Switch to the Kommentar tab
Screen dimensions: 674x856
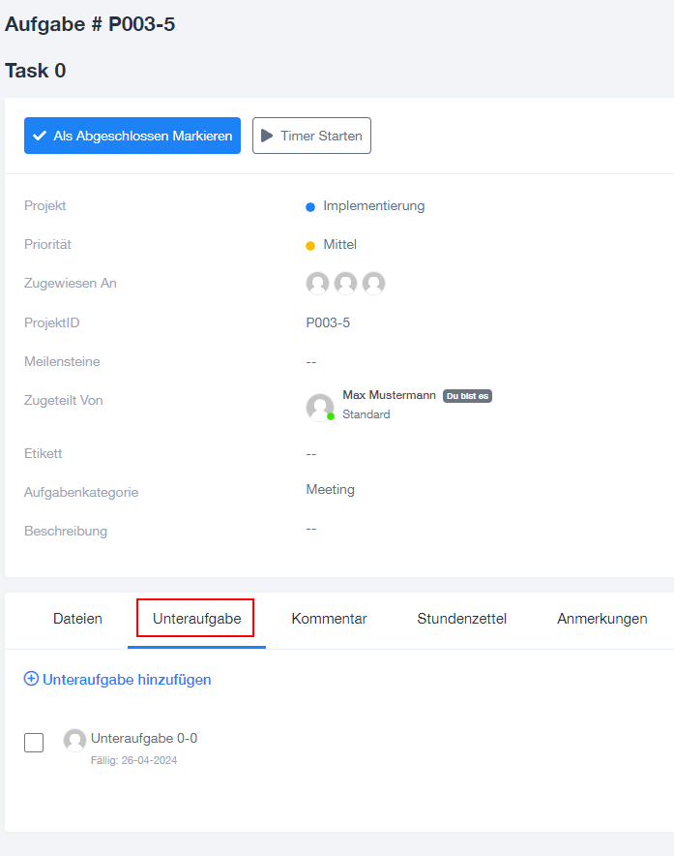329,619
